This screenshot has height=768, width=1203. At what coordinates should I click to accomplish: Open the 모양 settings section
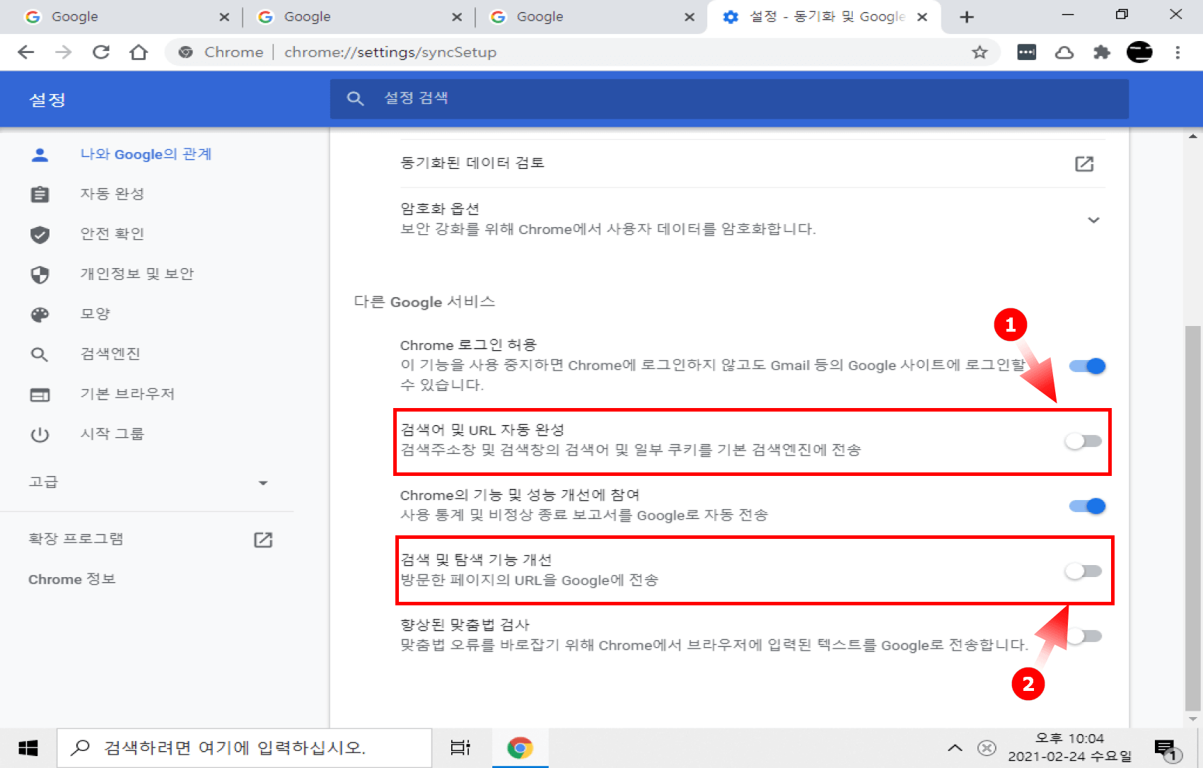tap(95, 314)
